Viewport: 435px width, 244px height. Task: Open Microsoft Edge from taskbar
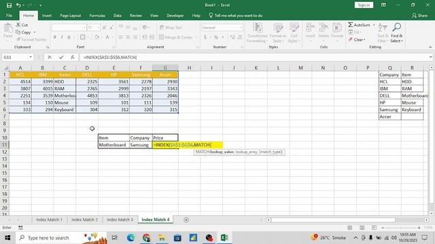coord(130,238)
